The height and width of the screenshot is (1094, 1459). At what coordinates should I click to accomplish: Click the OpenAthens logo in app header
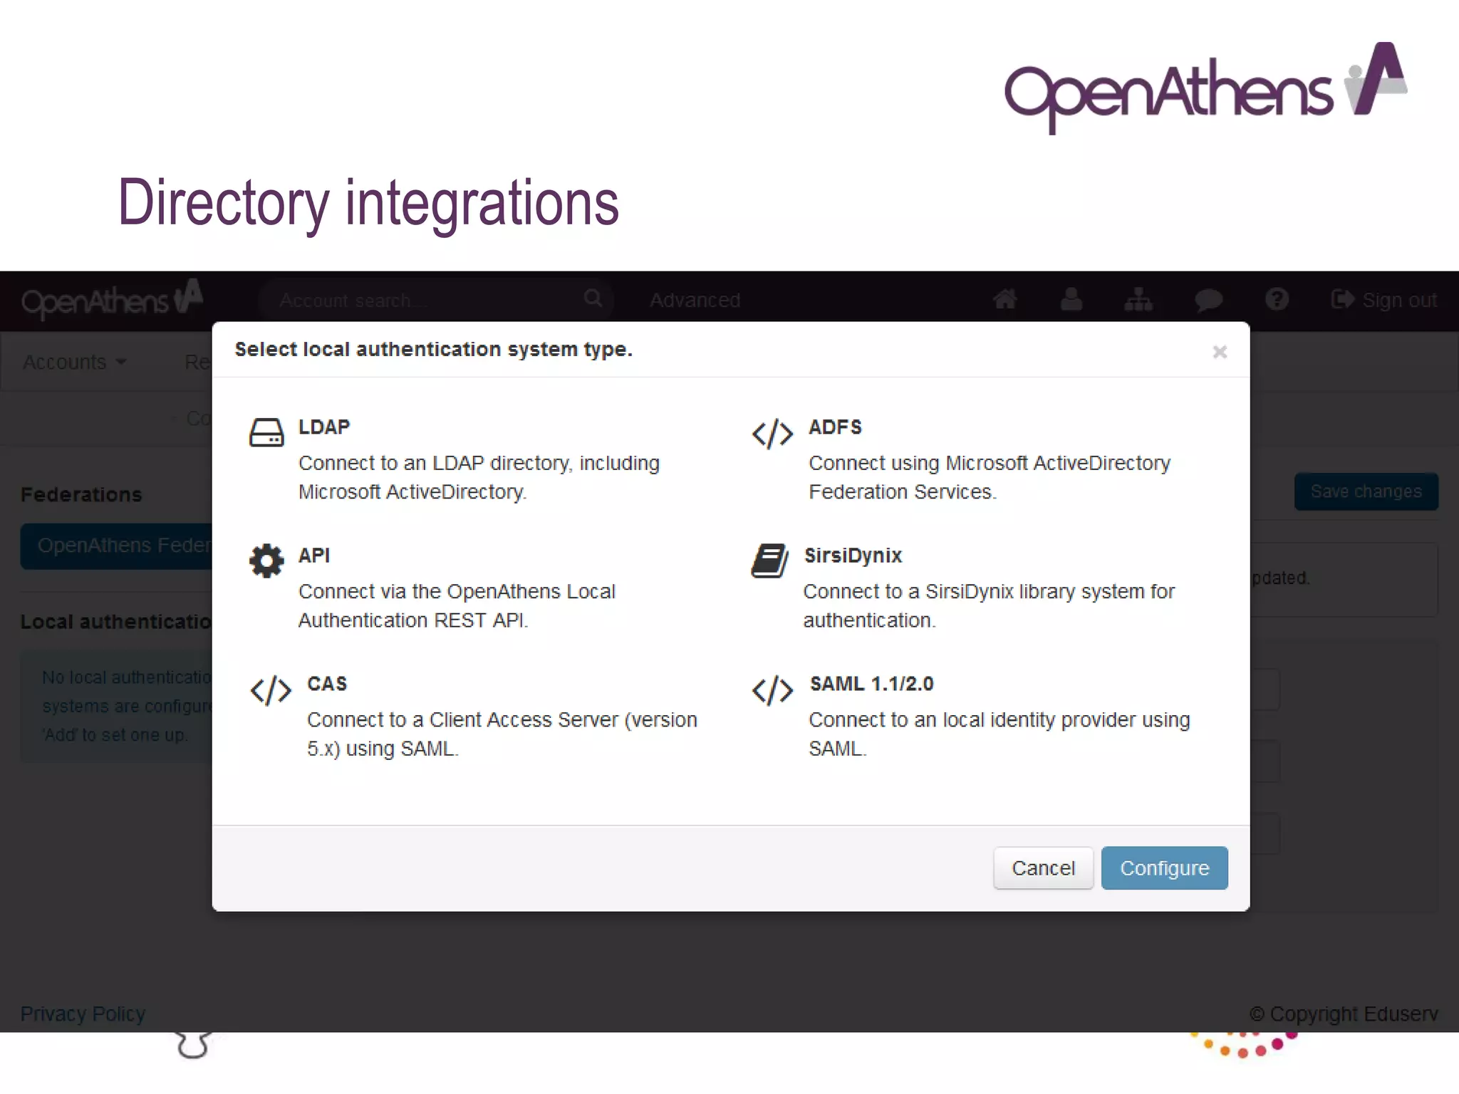(112, 299)
